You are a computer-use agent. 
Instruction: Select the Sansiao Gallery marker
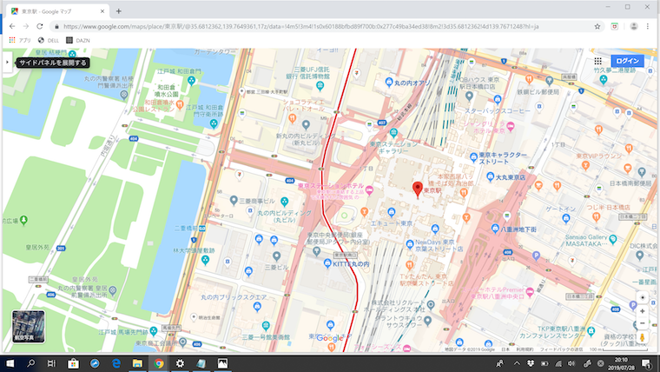point(613,239)
